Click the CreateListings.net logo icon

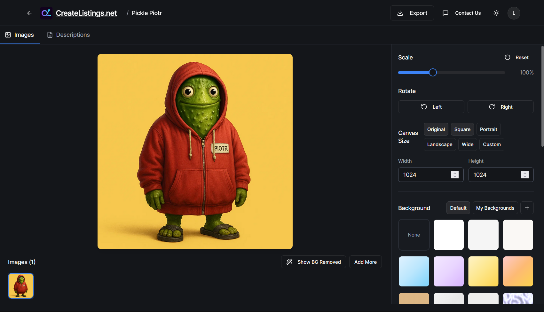(x=46, y=13)
